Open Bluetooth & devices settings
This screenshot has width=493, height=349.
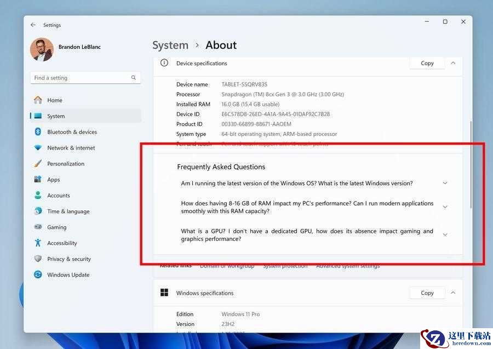(85, 131)
